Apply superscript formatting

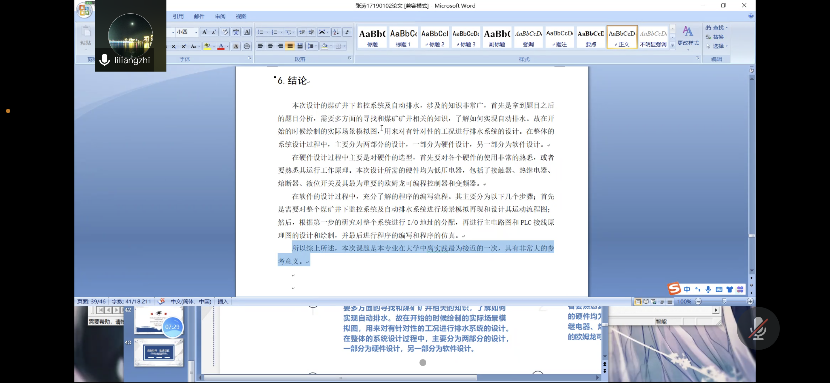coord(184,46)
